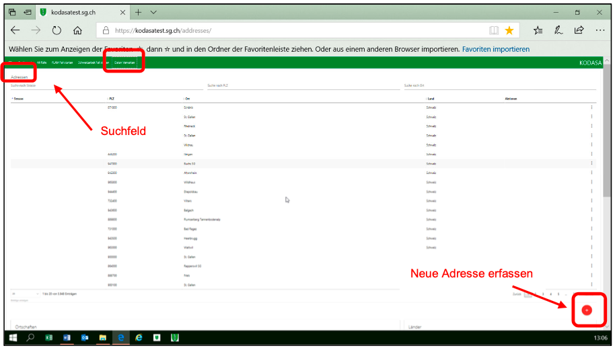The width and height of the screenshot is (615, 348).
Task: Open the Windows Start menu
Action: [x=12, y=338]
